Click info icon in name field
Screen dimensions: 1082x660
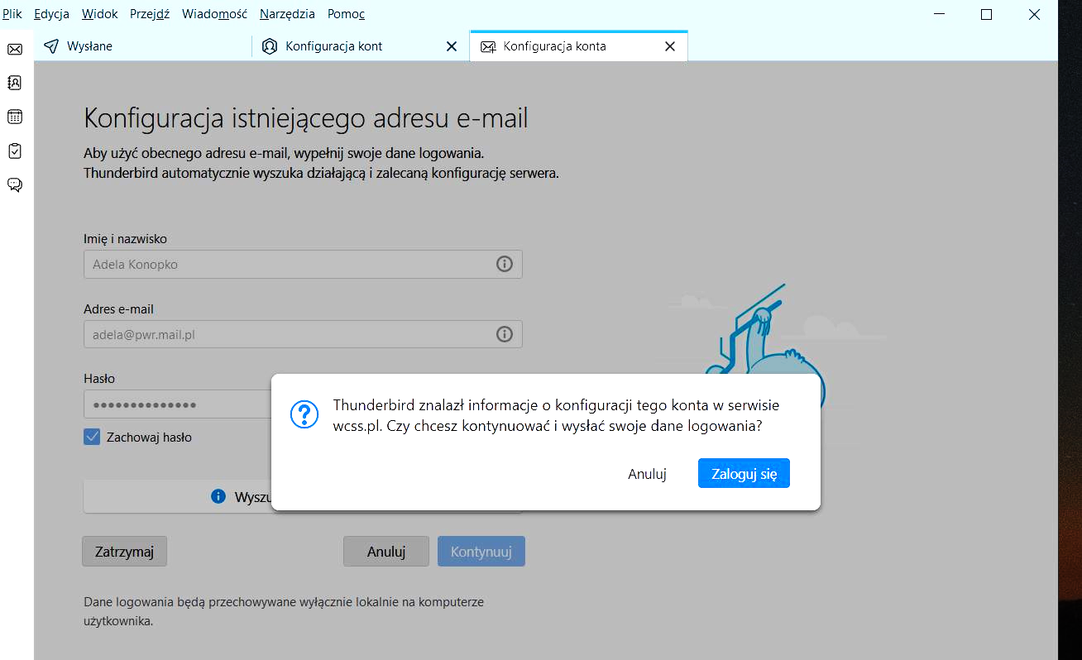click(x=504, y=265)
